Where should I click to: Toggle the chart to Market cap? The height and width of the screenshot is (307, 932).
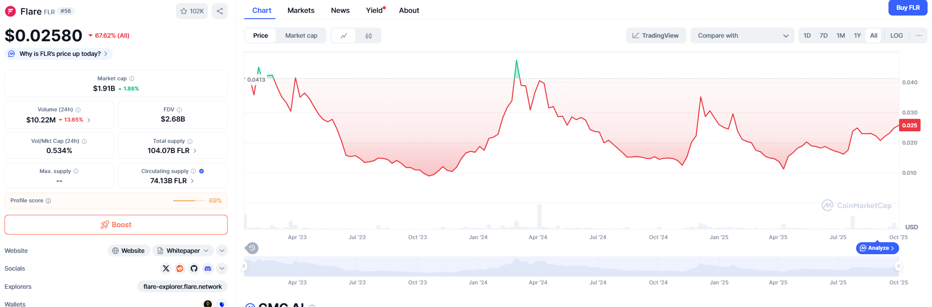click(x=301, y=36)
